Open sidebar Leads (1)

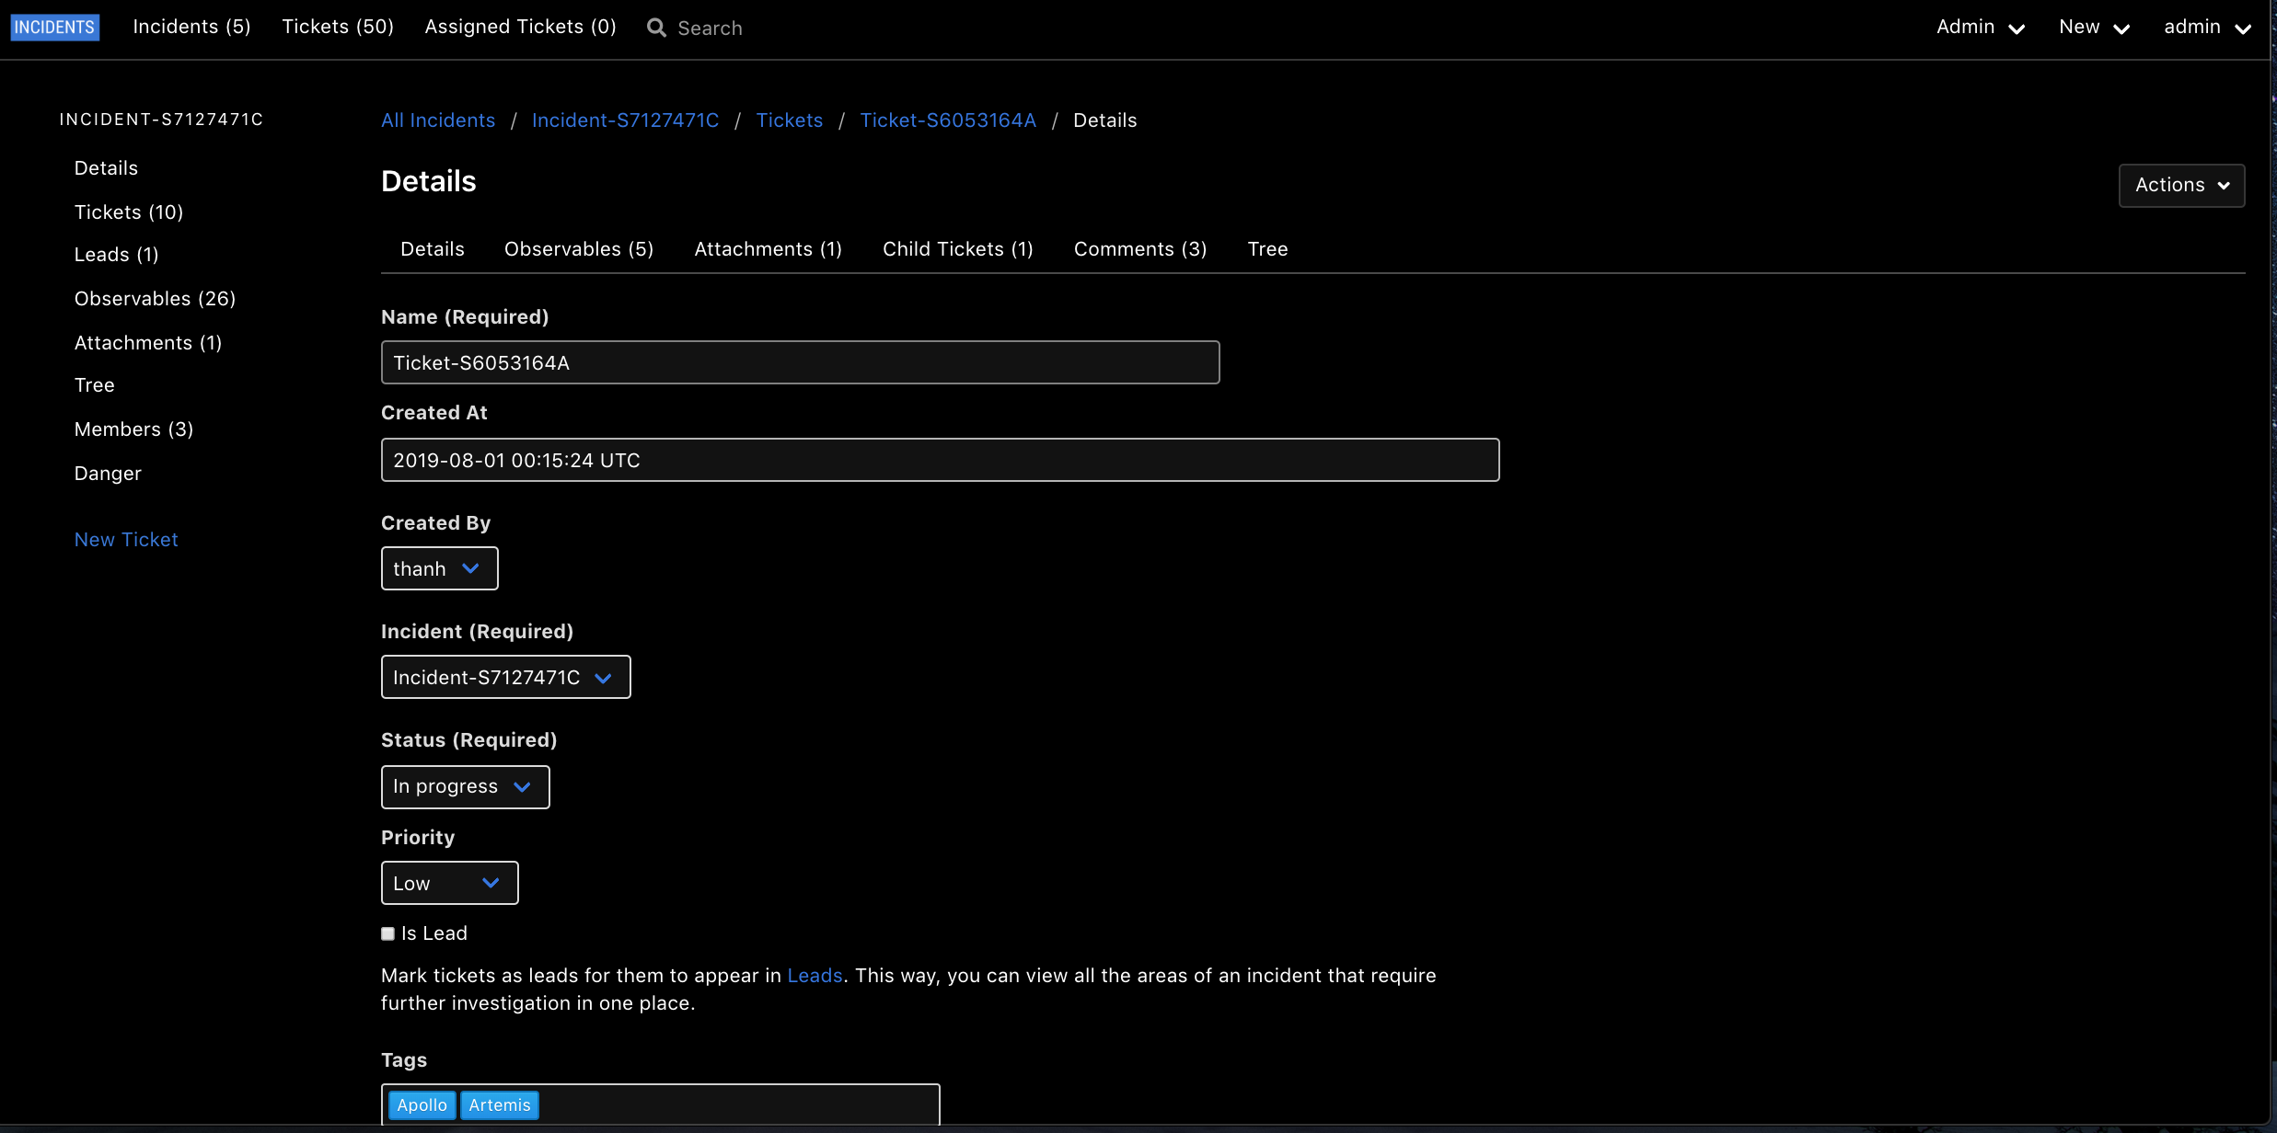click(x=116, y=255)
